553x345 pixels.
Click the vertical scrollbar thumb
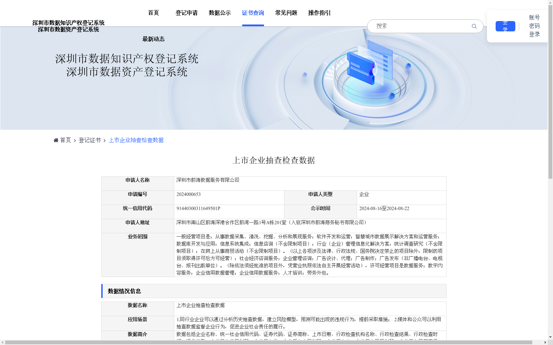(550, 92)
